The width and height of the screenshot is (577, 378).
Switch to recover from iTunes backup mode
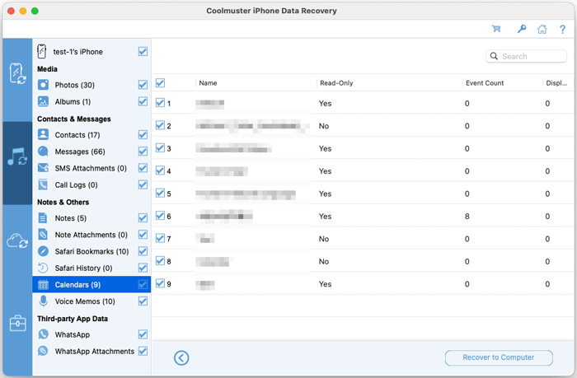(16, 156)
